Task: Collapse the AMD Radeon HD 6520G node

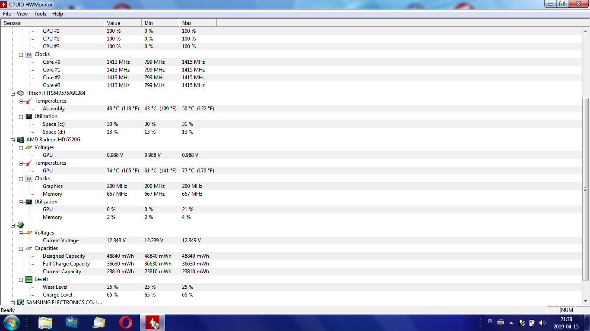Action: pyautogui.click(x=13, y=140)
